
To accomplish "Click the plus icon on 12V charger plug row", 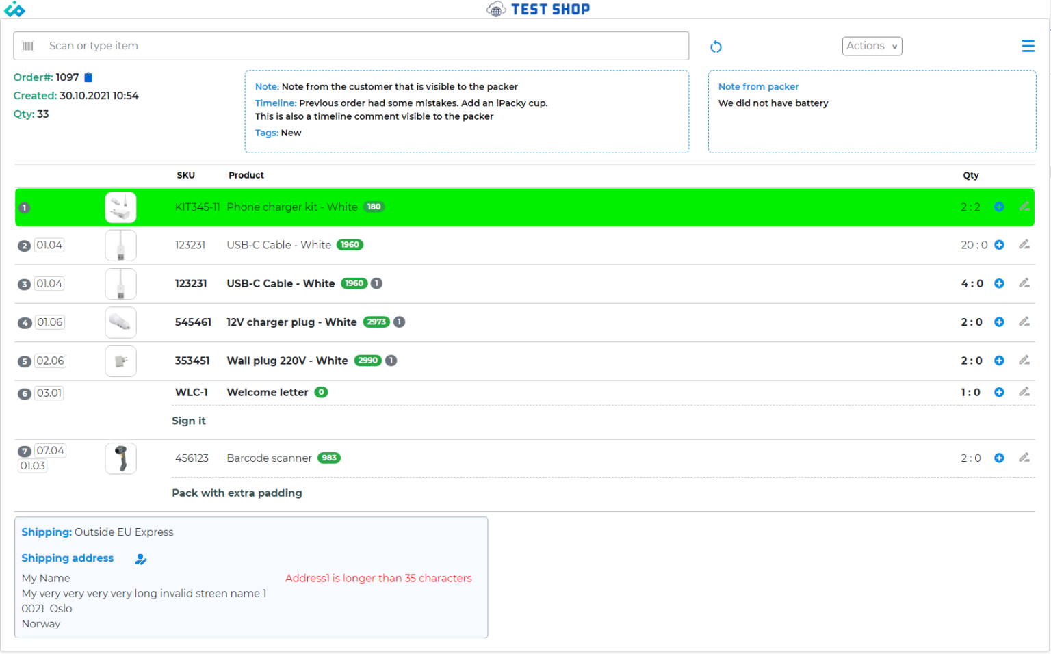I will coord(999,322).
